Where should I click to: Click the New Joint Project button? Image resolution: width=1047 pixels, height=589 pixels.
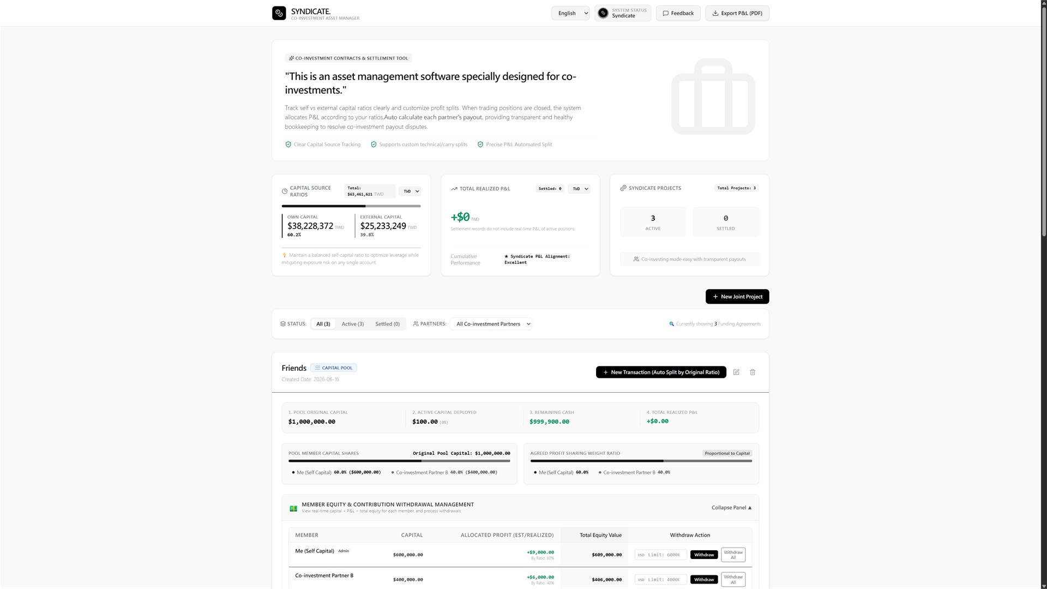[737, 297]
